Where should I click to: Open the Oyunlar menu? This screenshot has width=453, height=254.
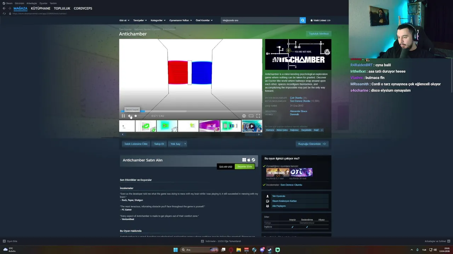coord(44,3)
